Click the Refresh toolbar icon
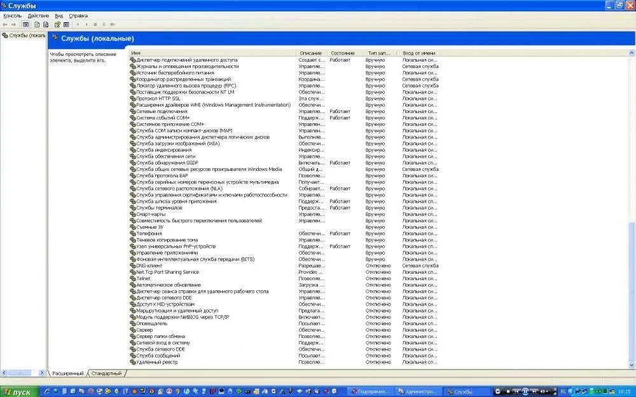Viewport: 636px width, 397px height. point(37,25)
